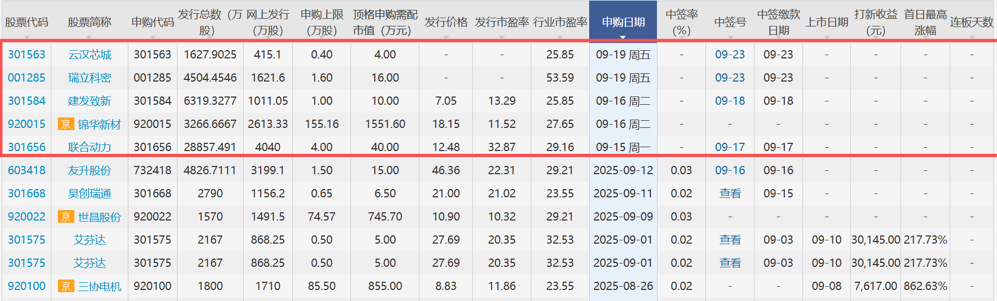Sort by the 申购代码 column header
The height and width of the screenshot is (301, 997).
click(153, 22)
